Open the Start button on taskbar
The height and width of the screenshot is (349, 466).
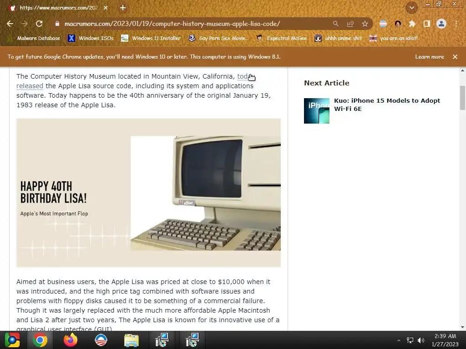pyautogui.click(x=12, y=340)
